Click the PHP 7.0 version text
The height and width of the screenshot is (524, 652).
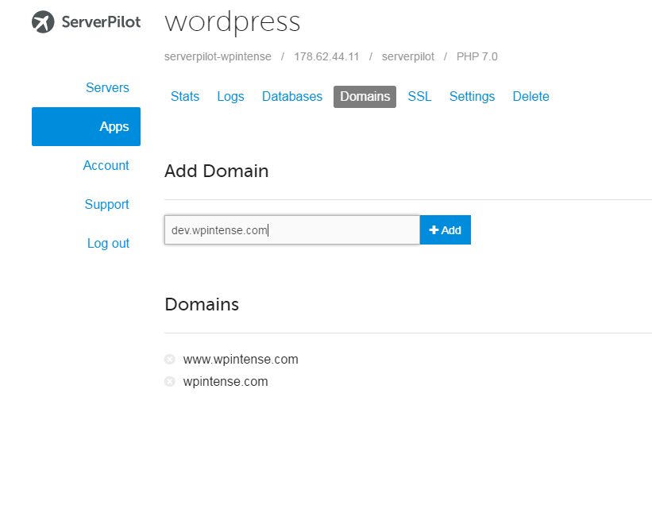[x=477, y=56]
